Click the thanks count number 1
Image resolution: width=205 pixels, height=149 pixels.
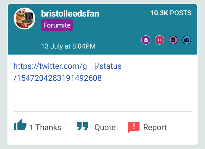click(x=31, y=127)
